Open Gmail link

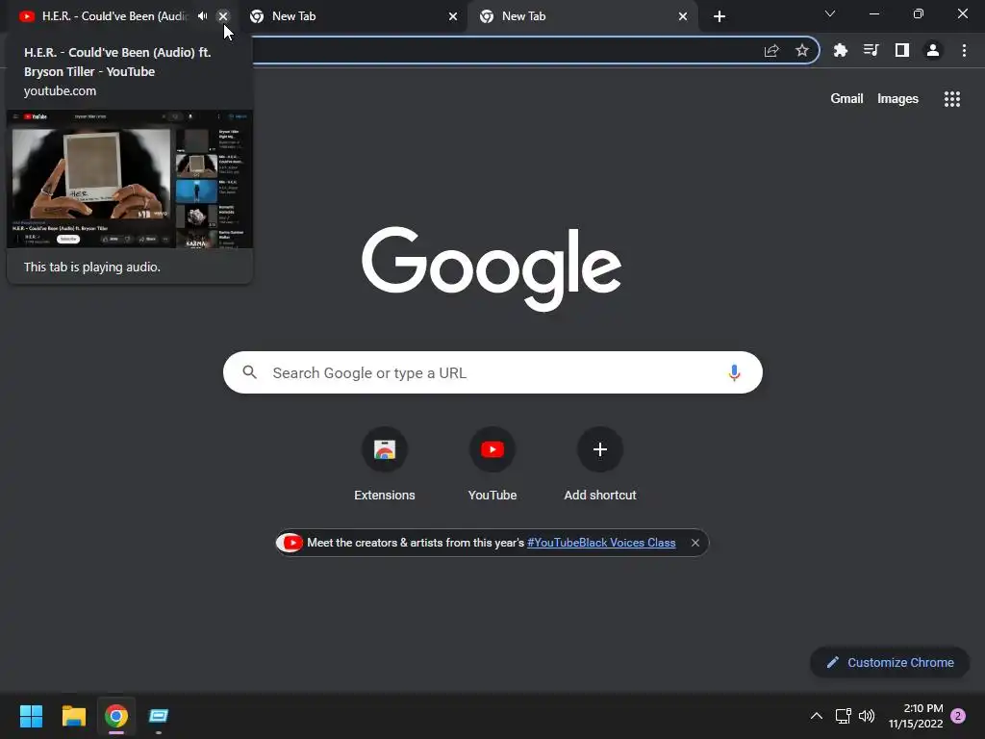[x=846, y=99]
